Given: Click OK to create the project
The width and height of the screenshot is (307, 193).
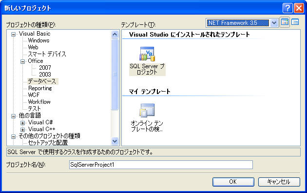Looking at the screenshot, I should [x=233, y=182].
